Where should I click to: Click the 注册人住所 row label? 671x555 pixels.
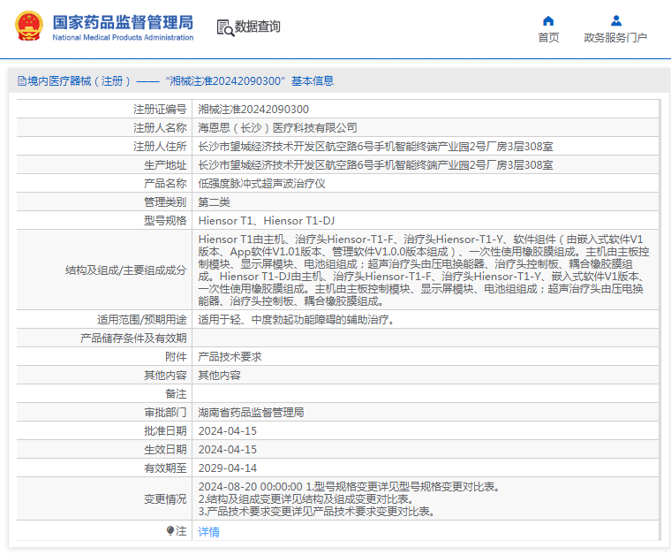point(160,147)
